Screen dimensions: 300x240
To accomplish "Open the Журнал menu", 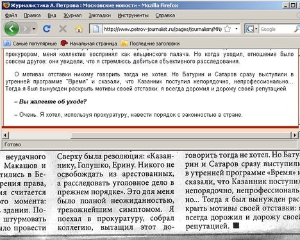I will click(72, 15).
